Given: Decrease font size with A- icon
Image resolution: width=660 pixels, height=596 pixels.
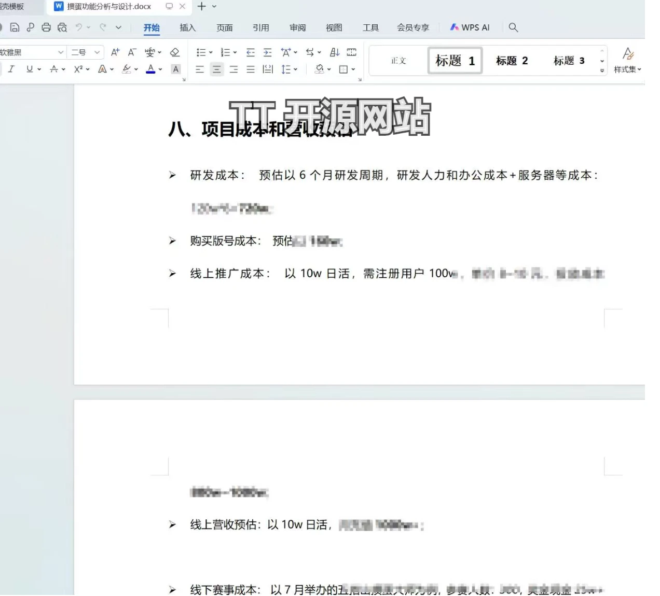Looking at the screenshot, I should 132,52.
